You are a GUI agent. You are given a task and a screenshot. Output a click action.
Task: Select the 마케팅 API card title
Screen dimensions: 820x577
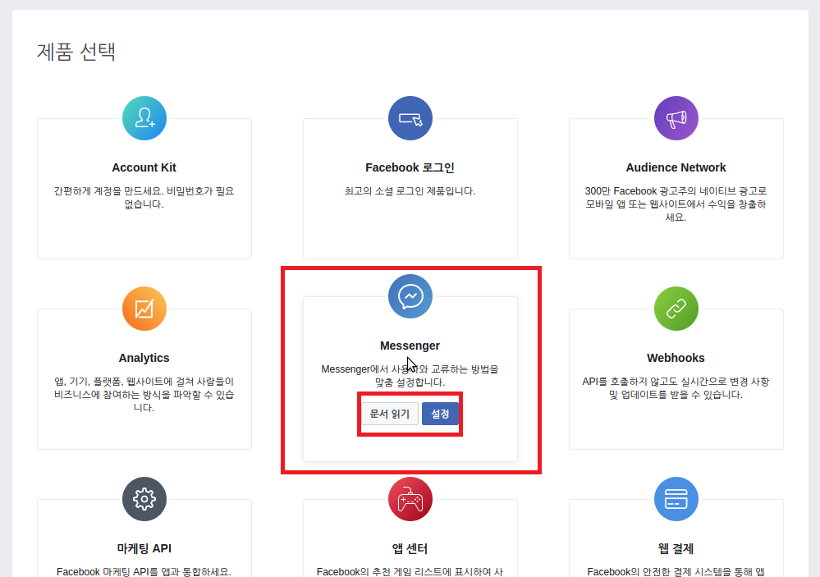tap(144, 548)
